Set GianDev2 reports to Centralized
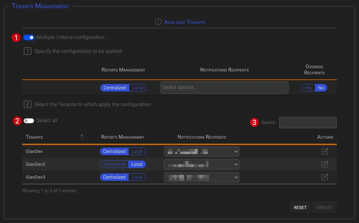This screenshot has height=223, width=359. point(114,164)
